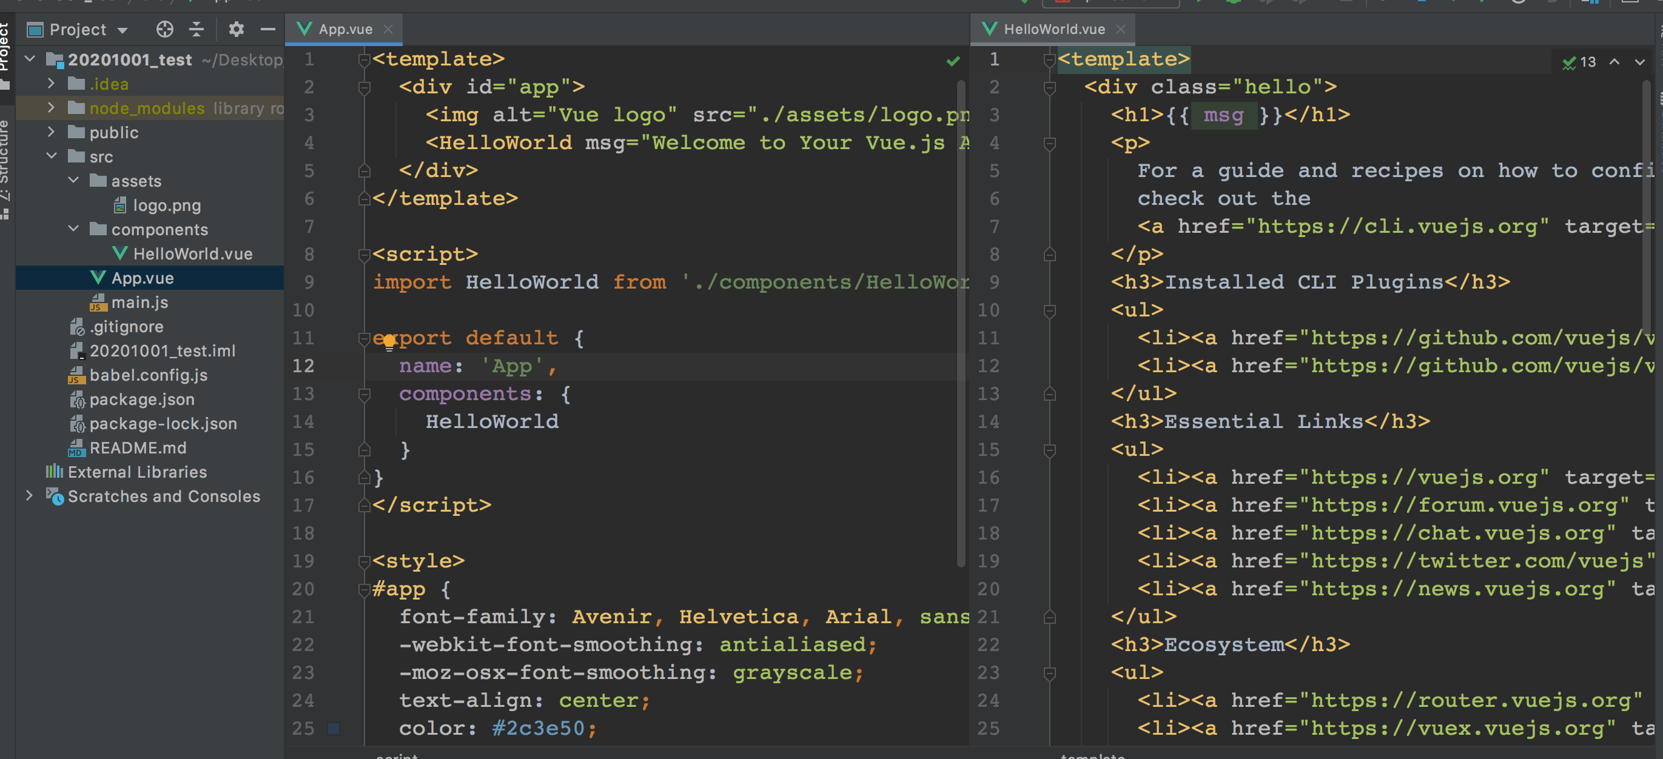Close the HelloWorld.vue tab
The image size is (1663, 759).
tap(1121, 29)
